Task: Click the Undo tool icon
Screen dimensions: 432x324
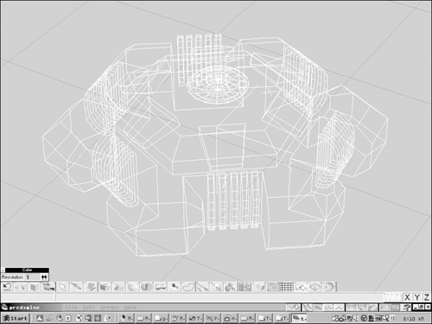Action: [x=7, y=287]
